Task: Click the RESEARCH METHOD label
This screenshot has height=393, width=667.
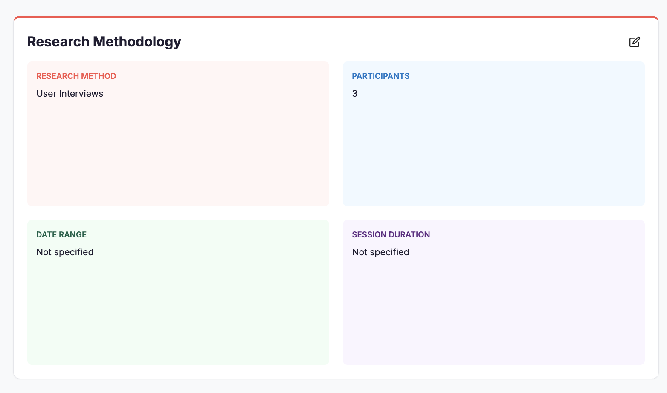Action: 76,76
